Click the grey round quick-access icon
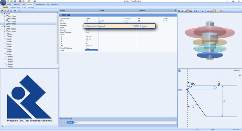The image size is (242, 131). tap(23, 1)
